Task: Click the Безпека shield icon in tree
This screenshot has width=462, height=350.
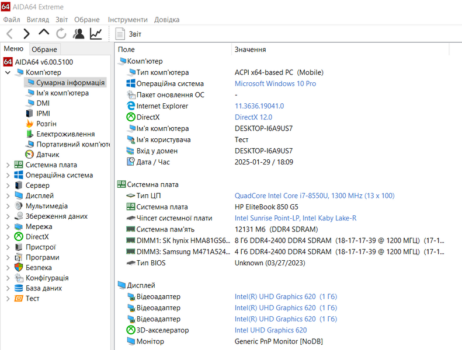Action: click(19, 268)
